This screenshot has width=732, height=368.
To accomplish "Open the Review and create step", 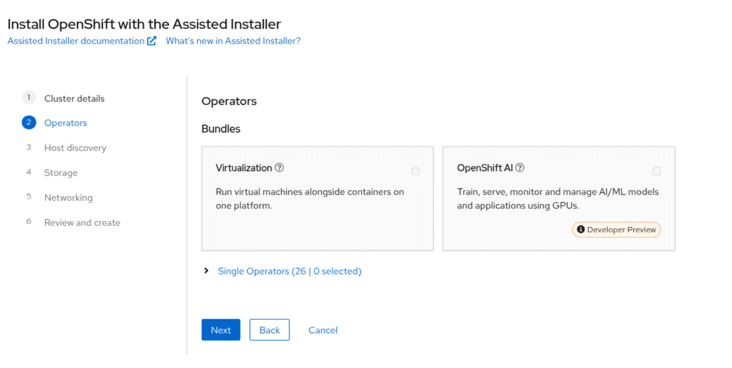I will (x=82, y=223).
